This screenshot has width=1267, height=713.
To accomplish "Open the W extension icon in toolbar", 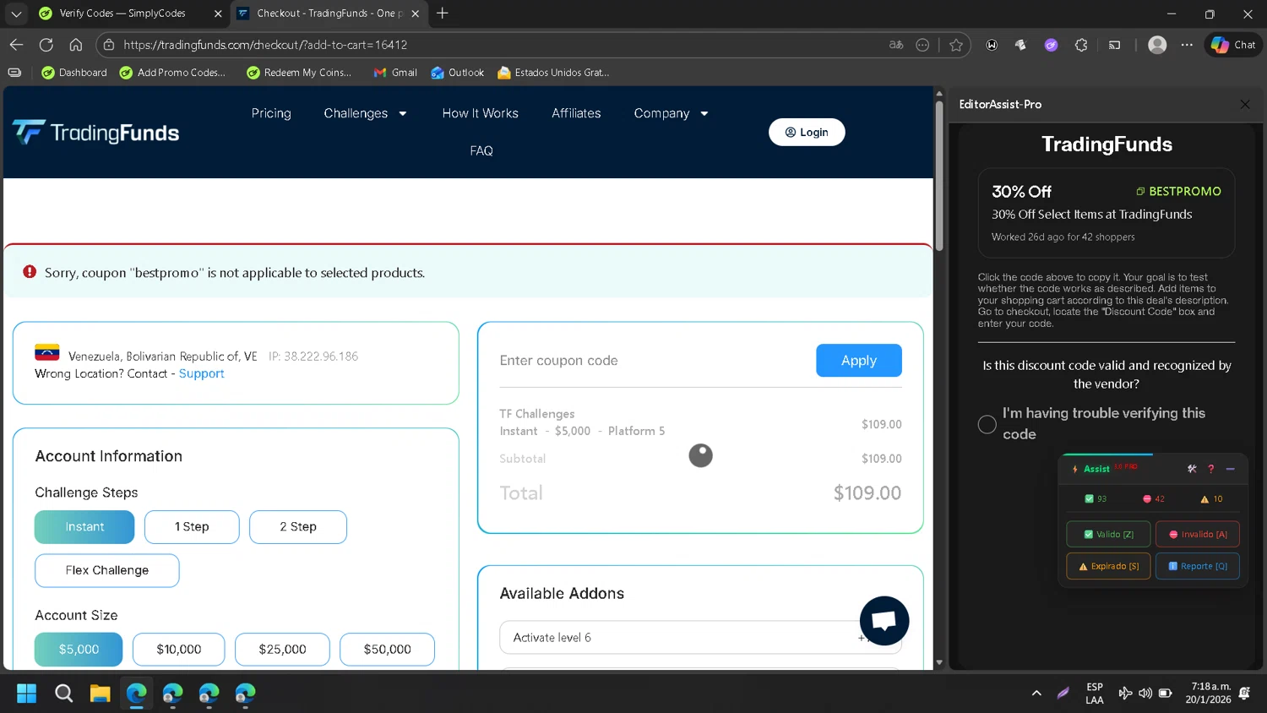I will click(992, 45).
